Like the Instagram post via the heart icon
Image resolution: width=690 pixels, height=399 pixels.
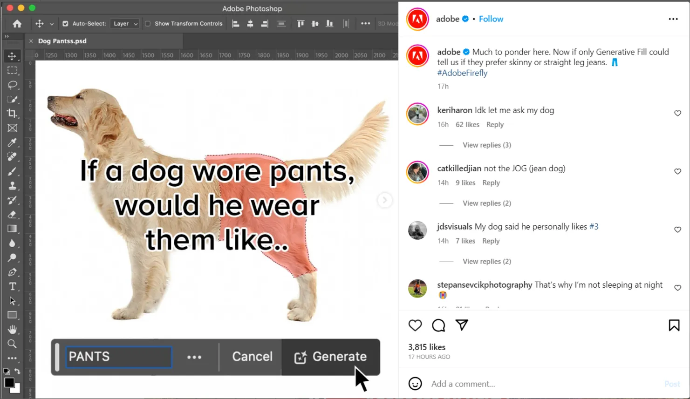tap(415, 325)
